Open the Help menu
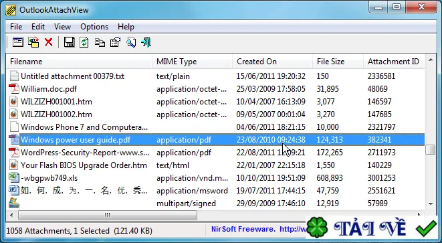This screenshot has width=442, height=243. (126, 27)
